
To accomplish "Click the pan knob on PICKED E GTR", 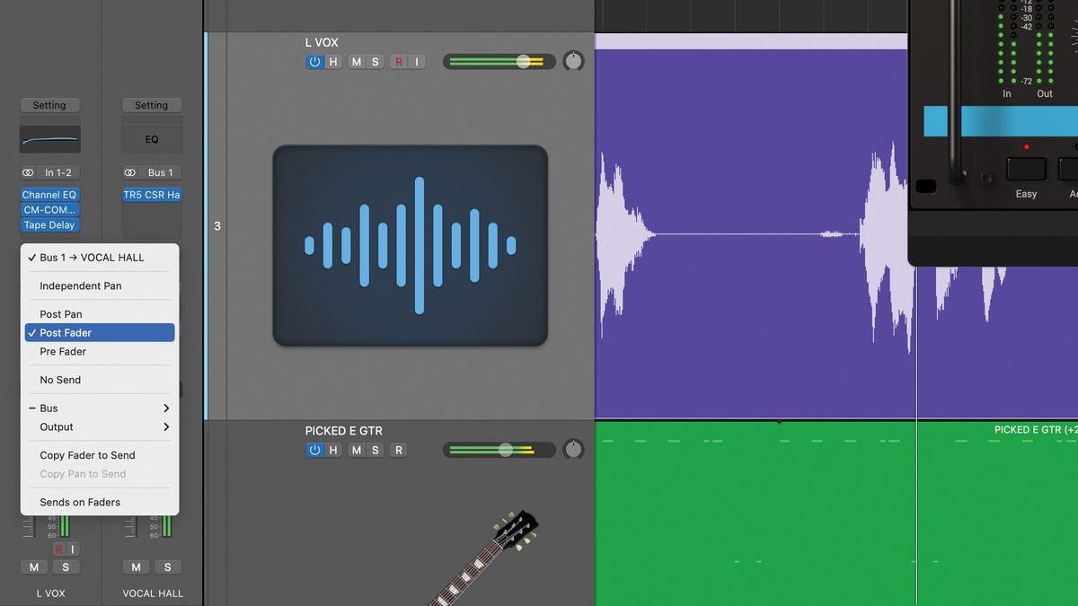I will pyautogui.click(x=572, y=450).
